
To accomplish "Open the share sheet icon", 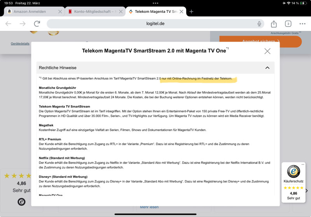I will tap(274, 24).
